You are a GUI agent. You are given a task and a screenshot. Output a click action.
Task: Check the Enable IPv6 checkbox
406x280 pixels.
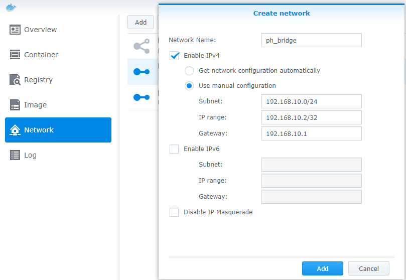(174, 149)
